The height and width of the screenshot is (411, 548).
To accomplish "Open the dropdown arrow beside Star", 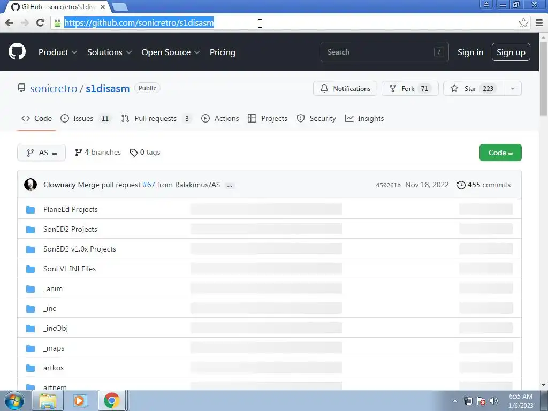I will tap(512, 88).
